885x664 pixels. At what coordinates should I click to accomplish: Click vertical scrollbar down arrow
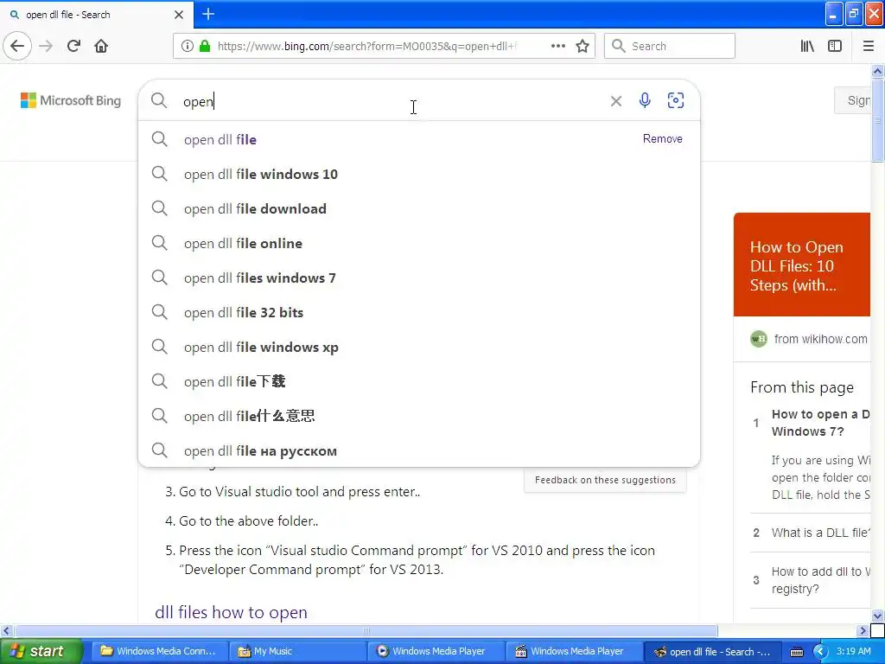(877, 616)
